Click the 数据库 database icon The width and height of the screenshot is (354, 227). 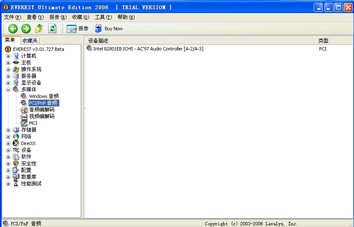16,177
